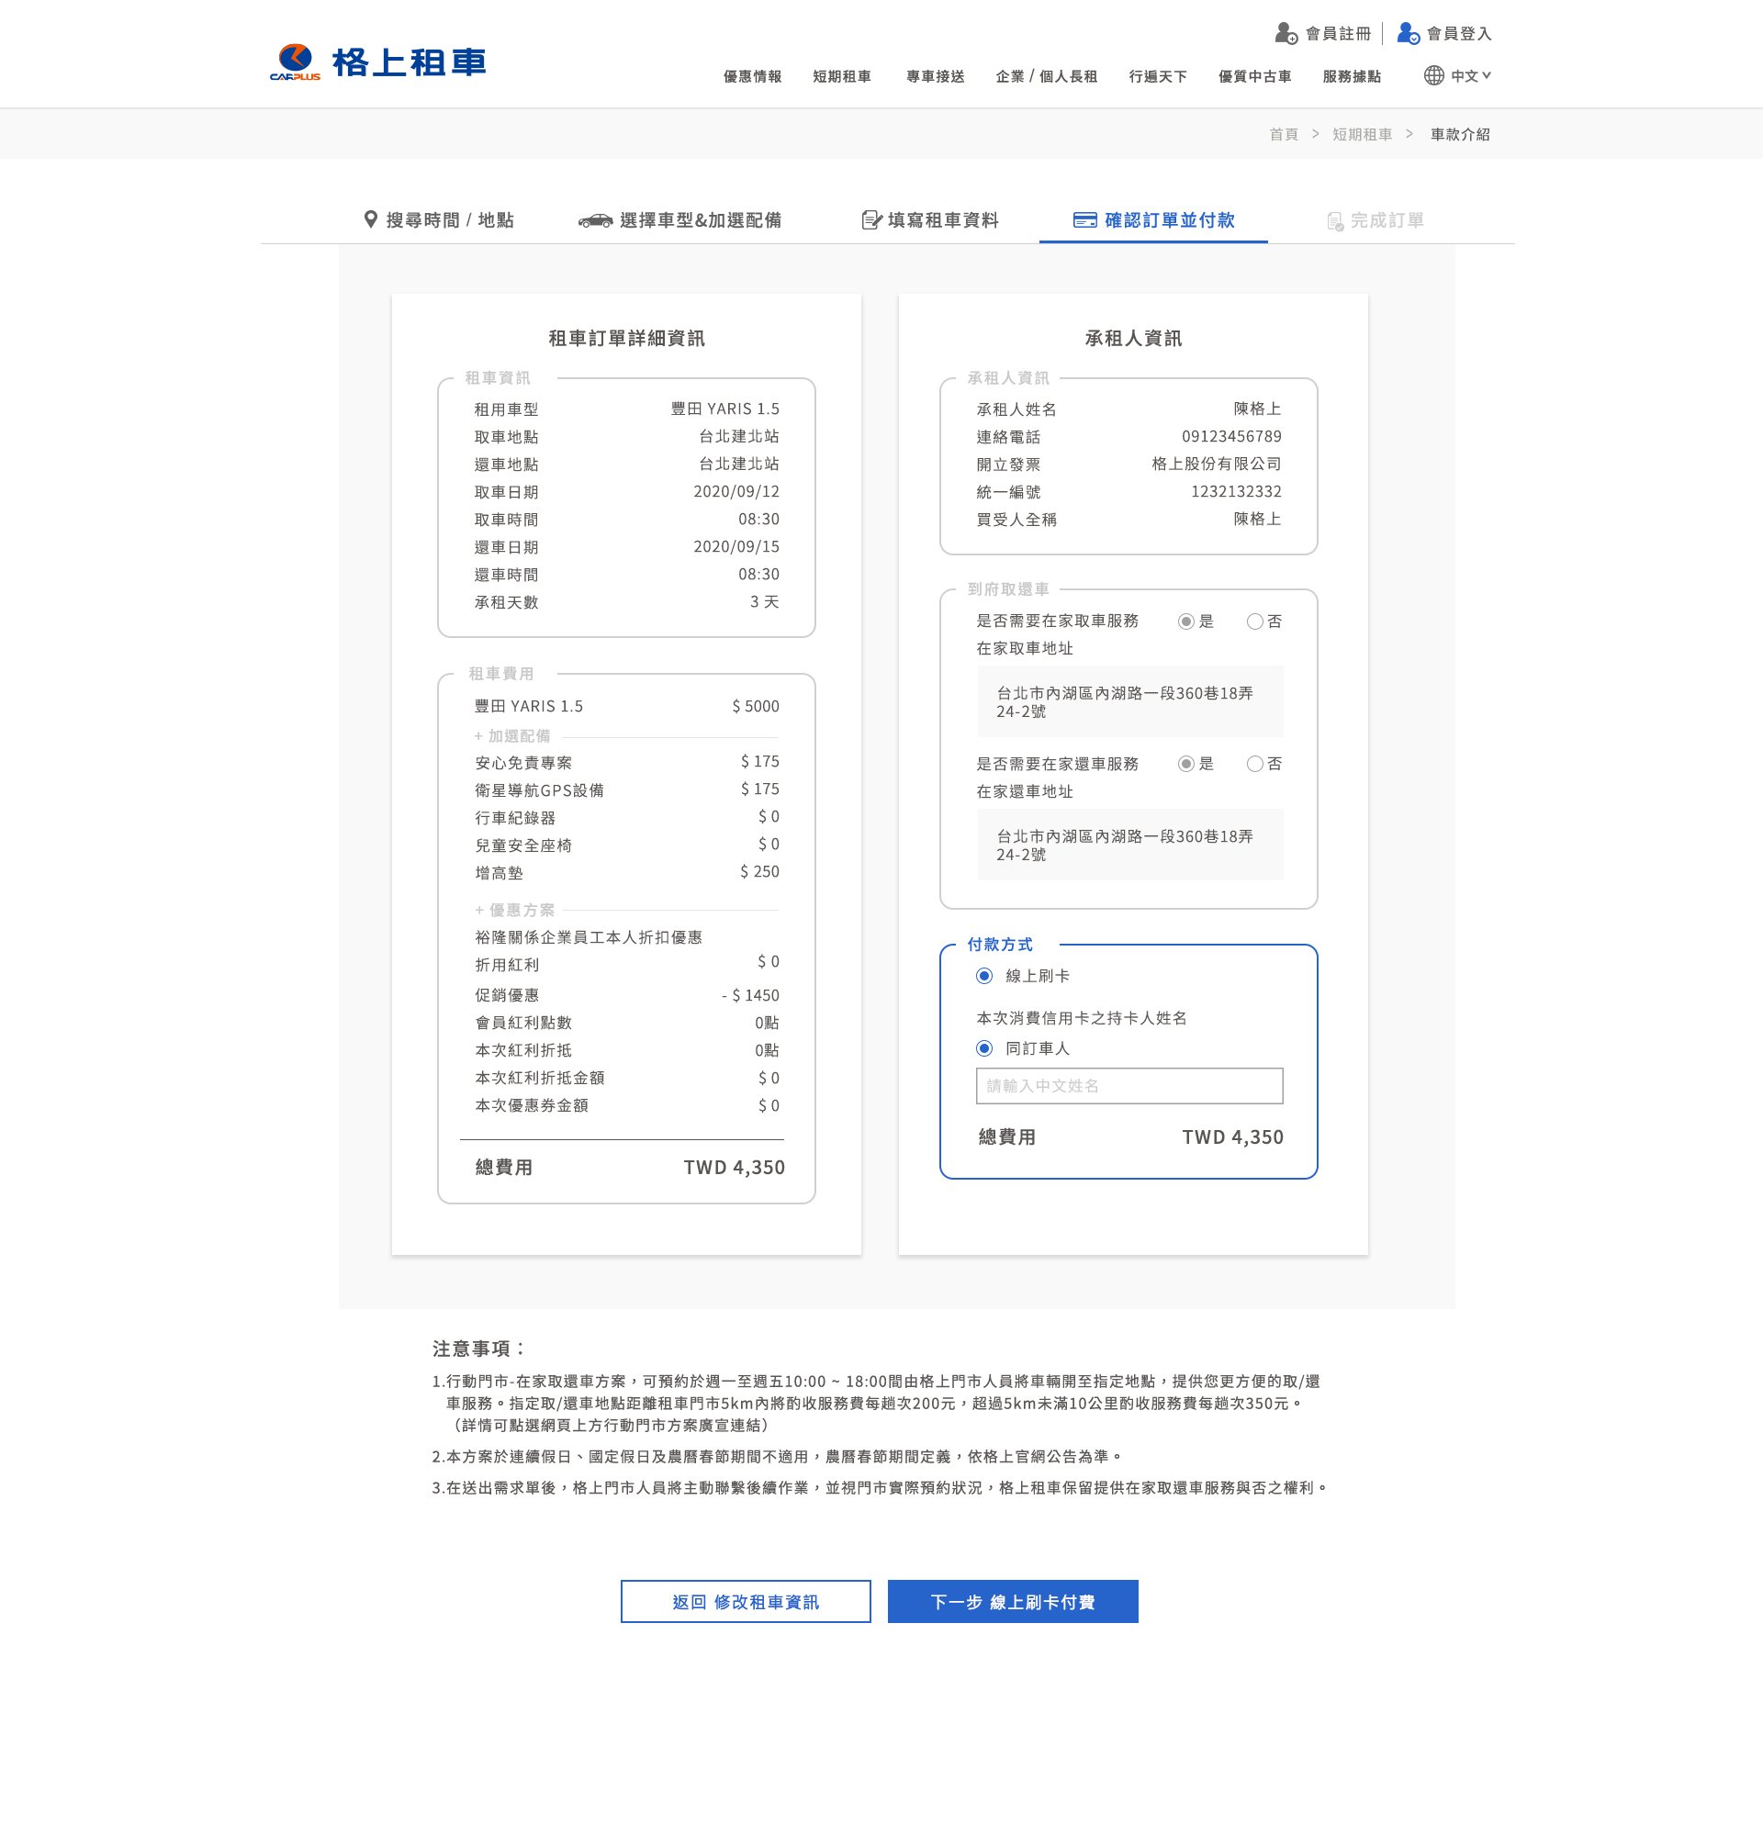Click the car icon for vehicle selection
Screen dimensions: 1763x1836
tap(595, 221)
